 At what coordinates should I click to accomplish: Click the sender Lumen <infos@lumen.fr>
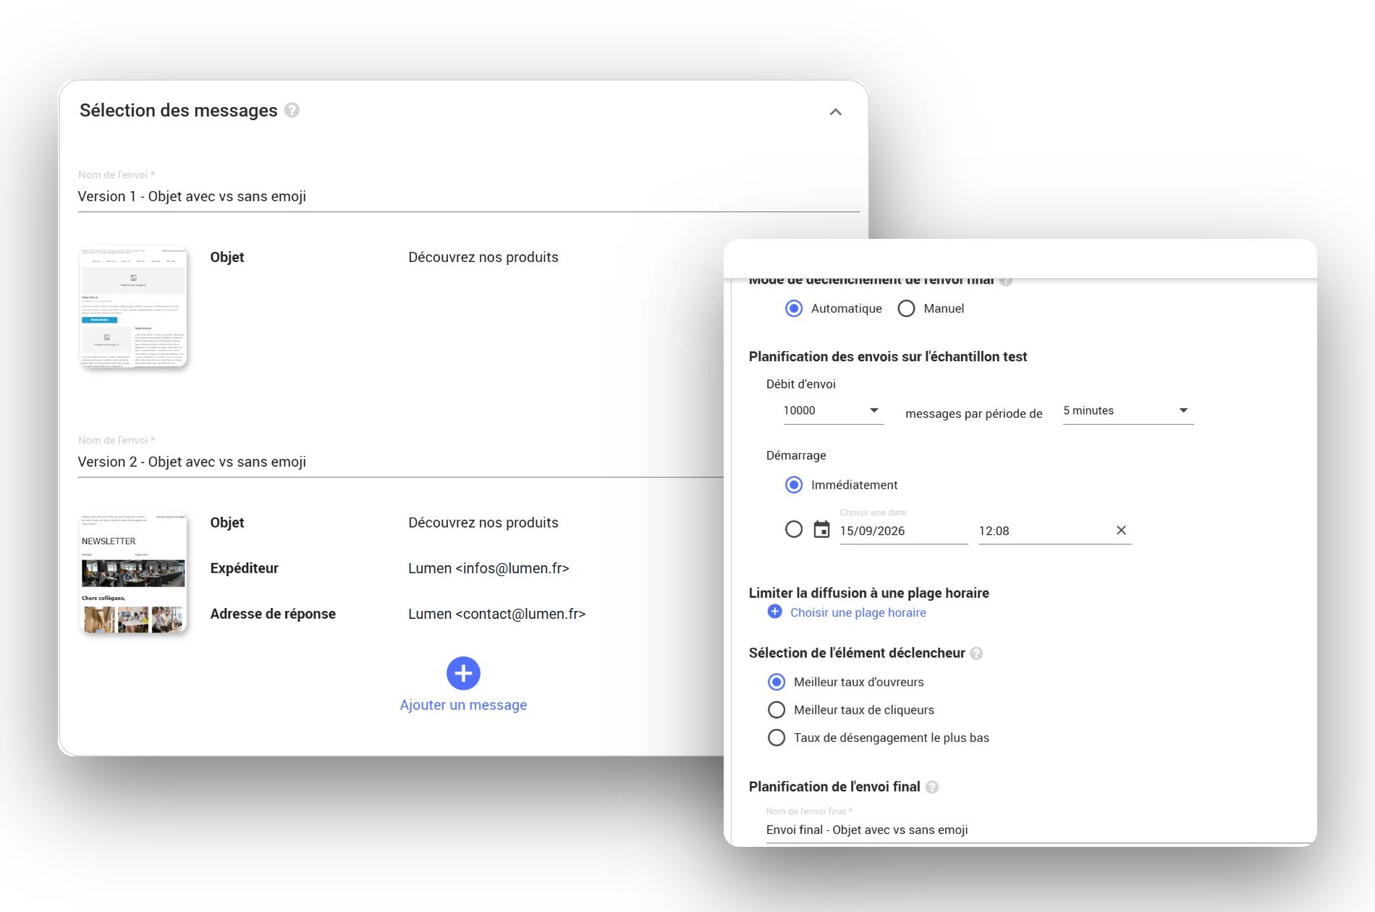[488, 569]
